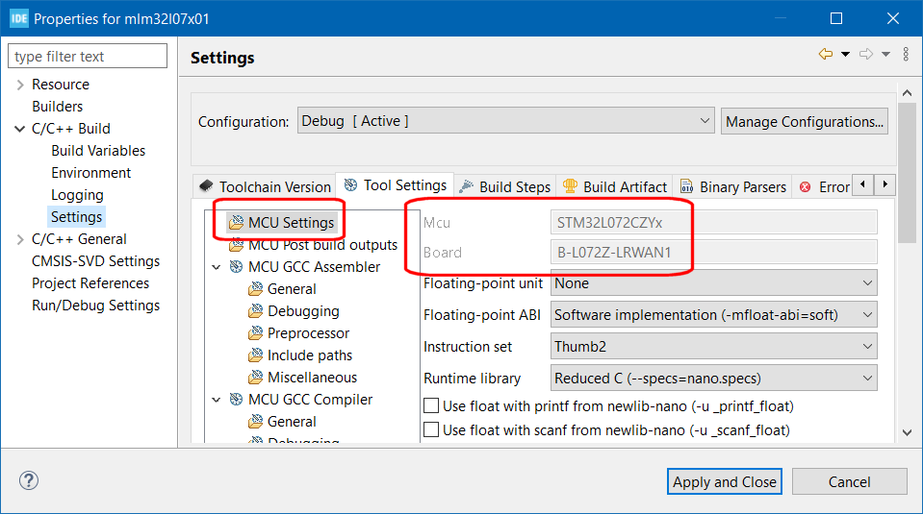The image size is (923, 514).
Task: Select Logging tree item
Action: click(77, 195)
